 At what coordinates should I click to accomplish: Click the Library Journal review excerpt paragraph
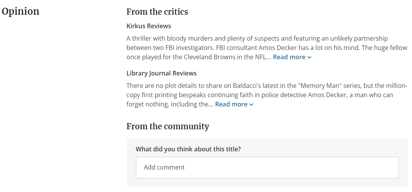267,95
